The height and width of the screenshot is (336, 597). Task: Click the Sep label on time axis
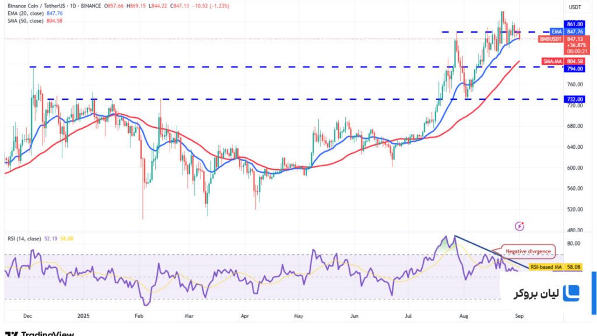[x=519, y=316]
